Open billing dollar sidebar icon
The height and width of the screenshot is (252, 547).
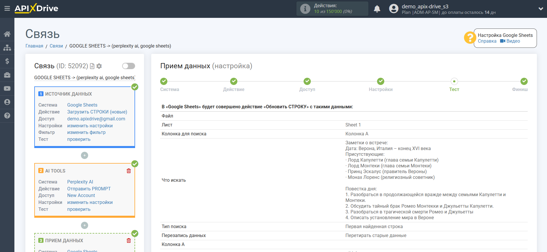click(x=7, y=61)
